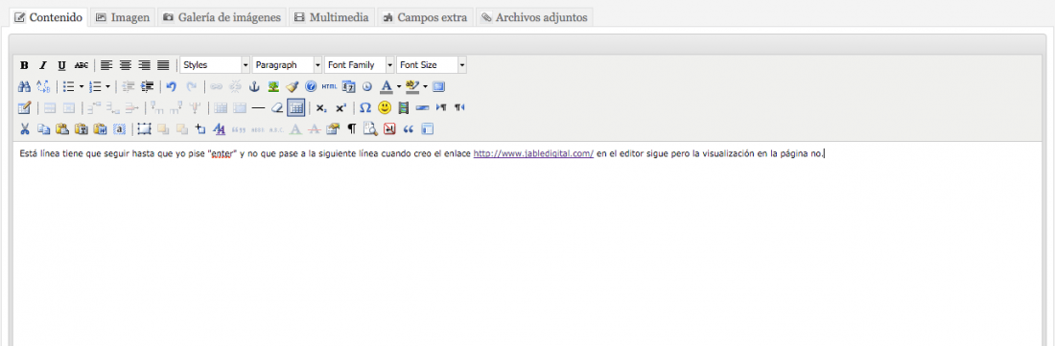Click the find binoculars icon
Viewport: 1055px width, 346px height.
[24, 86]
